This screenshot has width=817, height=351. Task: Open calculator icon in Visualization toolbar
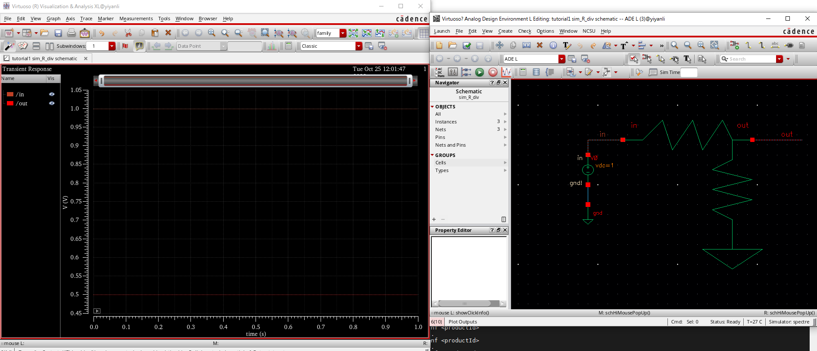coord(289,46)
